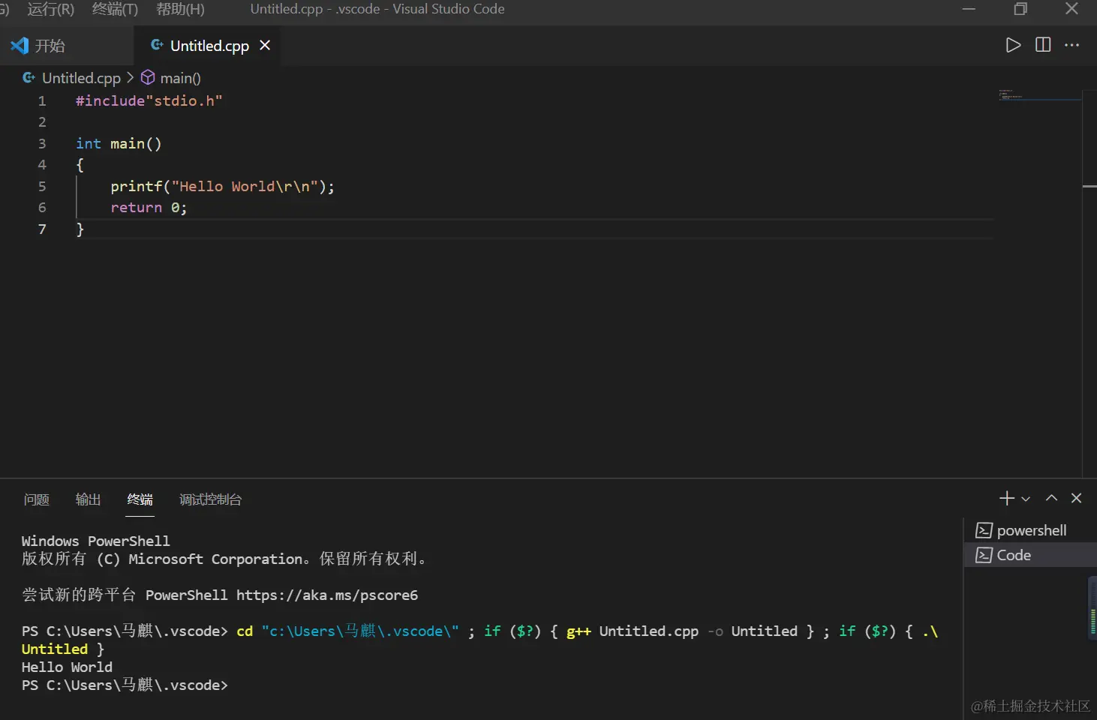Click the terminal icon beside powershell

(x=984, y=530)
